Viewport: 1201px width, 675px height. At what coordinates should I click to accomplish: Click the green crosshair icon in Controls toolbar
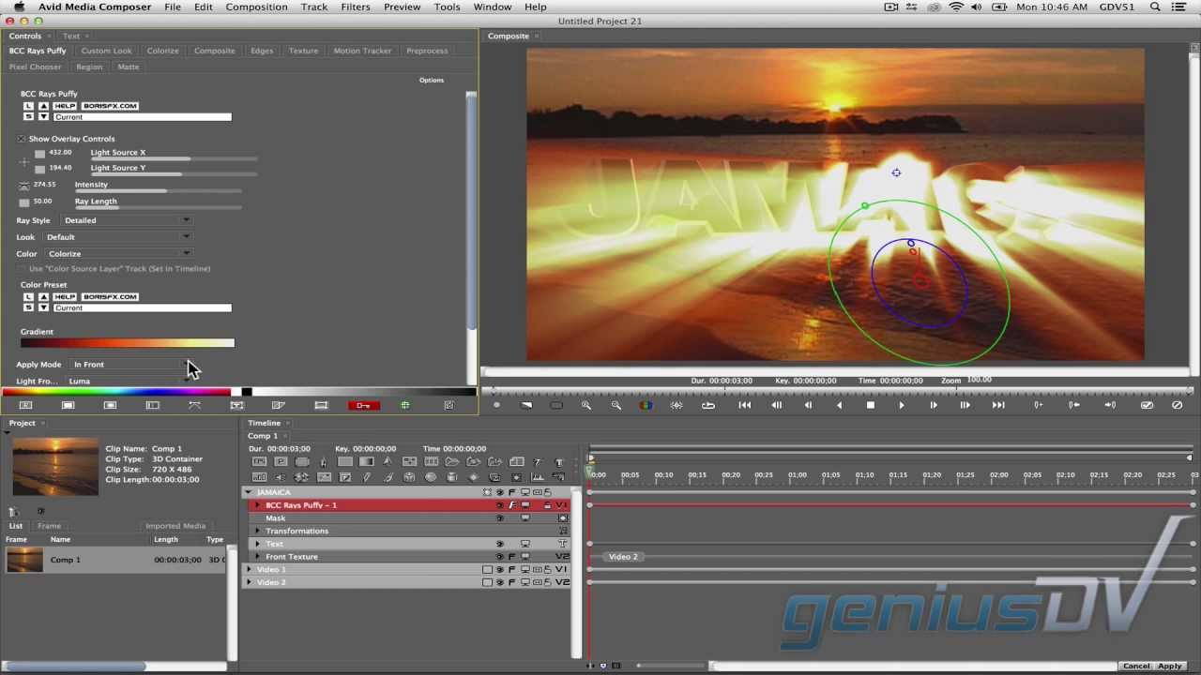(405, 405)
